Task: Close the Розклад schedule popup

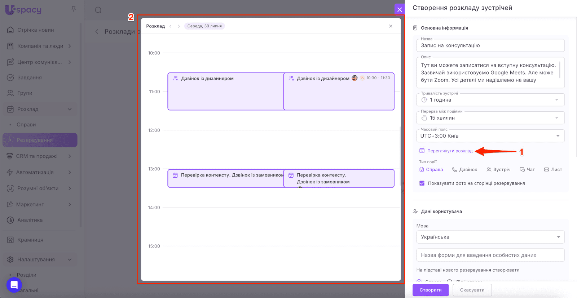Action: pyautogui.click(x=391, y=26)
